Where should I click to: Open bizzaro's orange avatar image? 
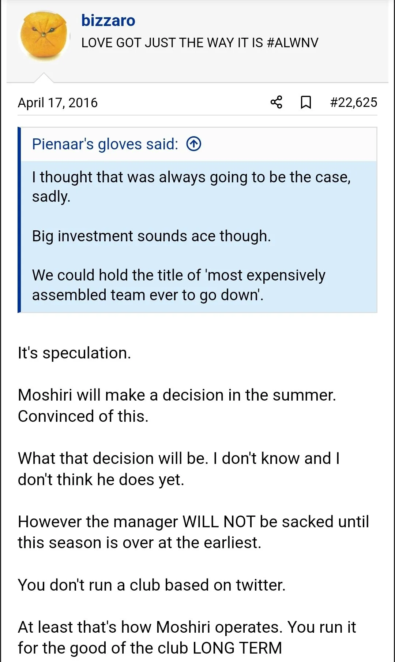pos(44,36)
